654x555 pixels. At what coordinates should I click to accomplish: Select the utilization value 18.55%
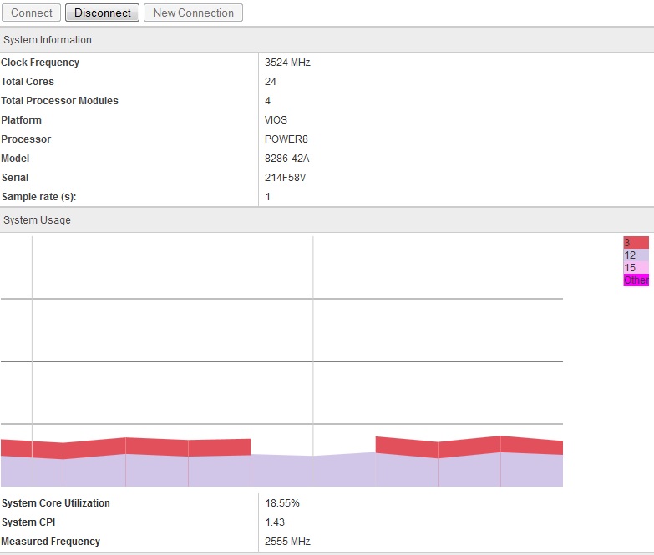(x=282, y=503)
